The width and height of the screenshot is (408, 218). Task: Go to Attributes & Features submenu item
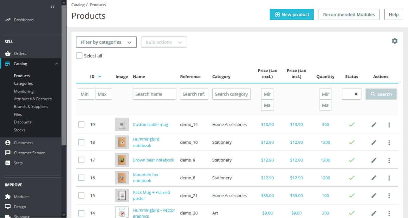(x=33, y=99)
